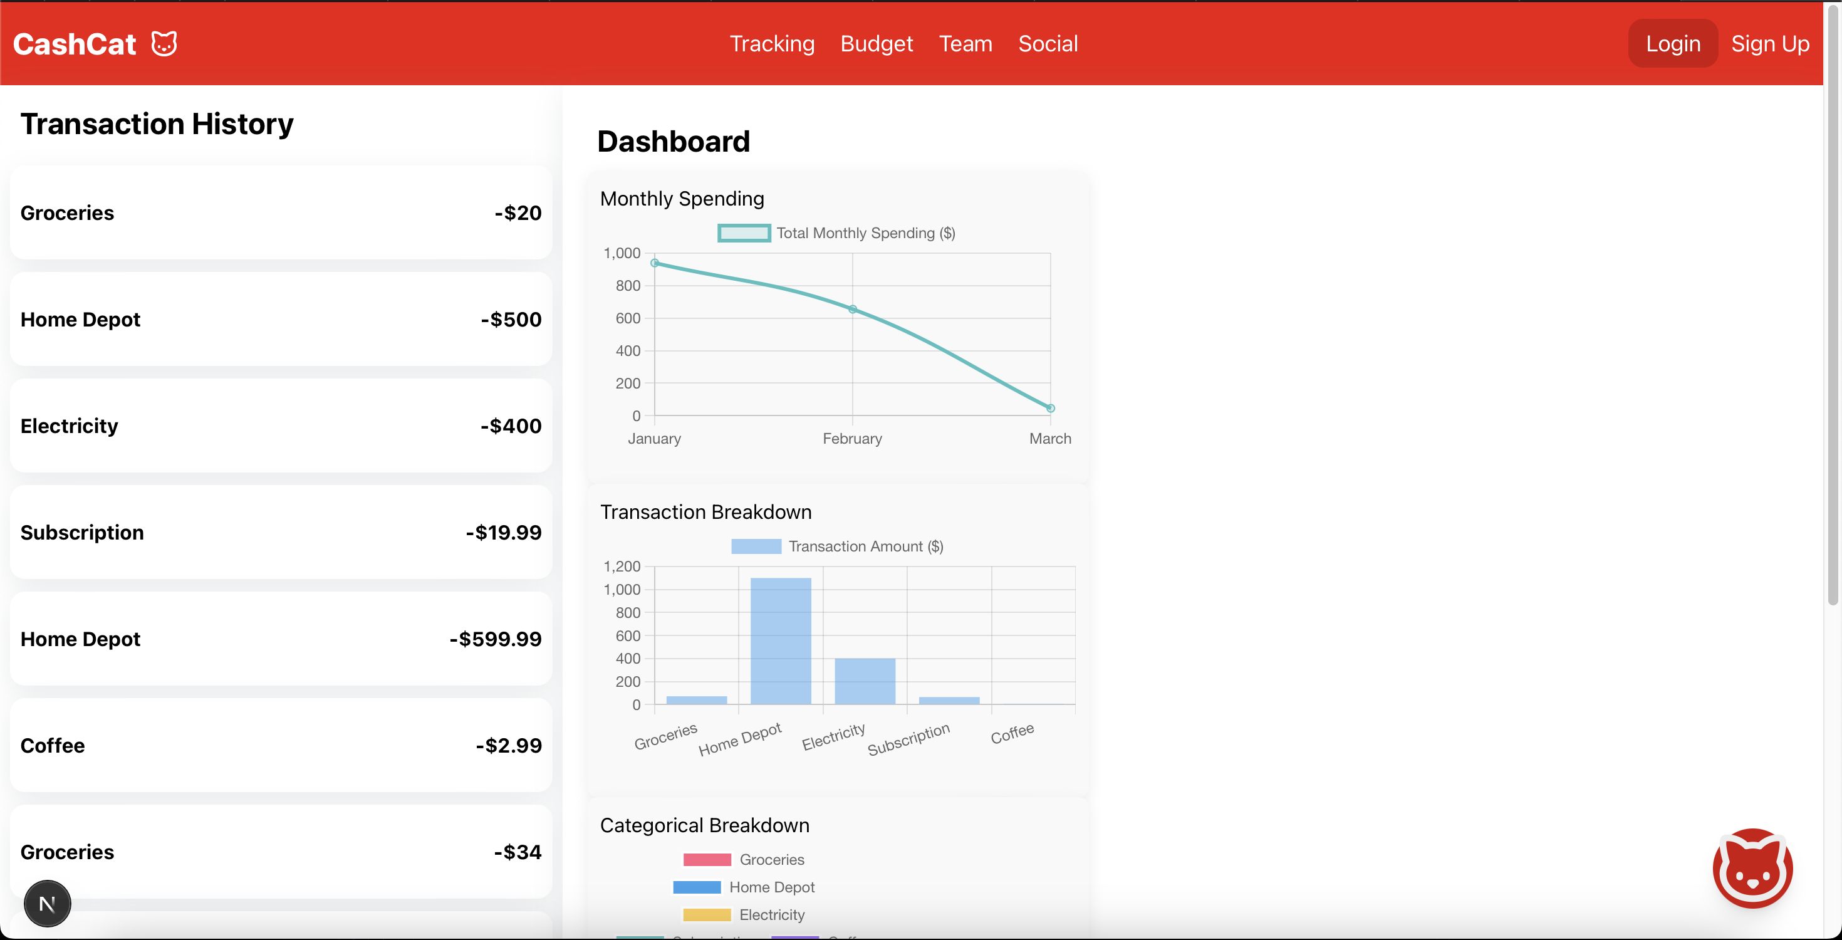The image size is (1842, 940).
Task: Go to the Budget page
Action: 876,44
